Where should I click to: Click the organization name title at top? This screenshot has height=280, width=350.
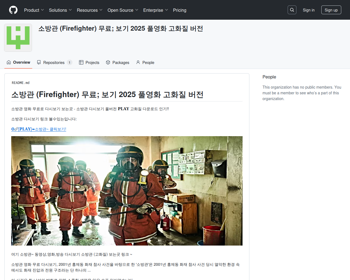(121, 28)
